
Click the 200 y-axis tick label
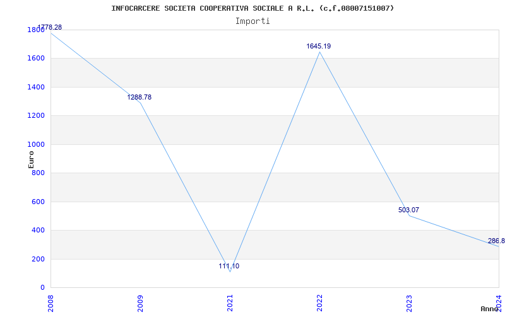click(38, 259)
